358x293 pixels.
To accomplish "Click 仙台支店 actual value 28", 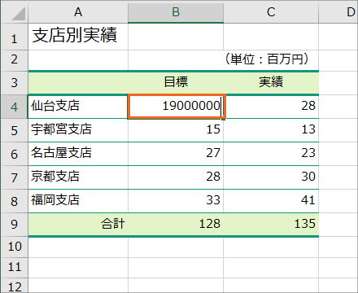I will 271,107.
